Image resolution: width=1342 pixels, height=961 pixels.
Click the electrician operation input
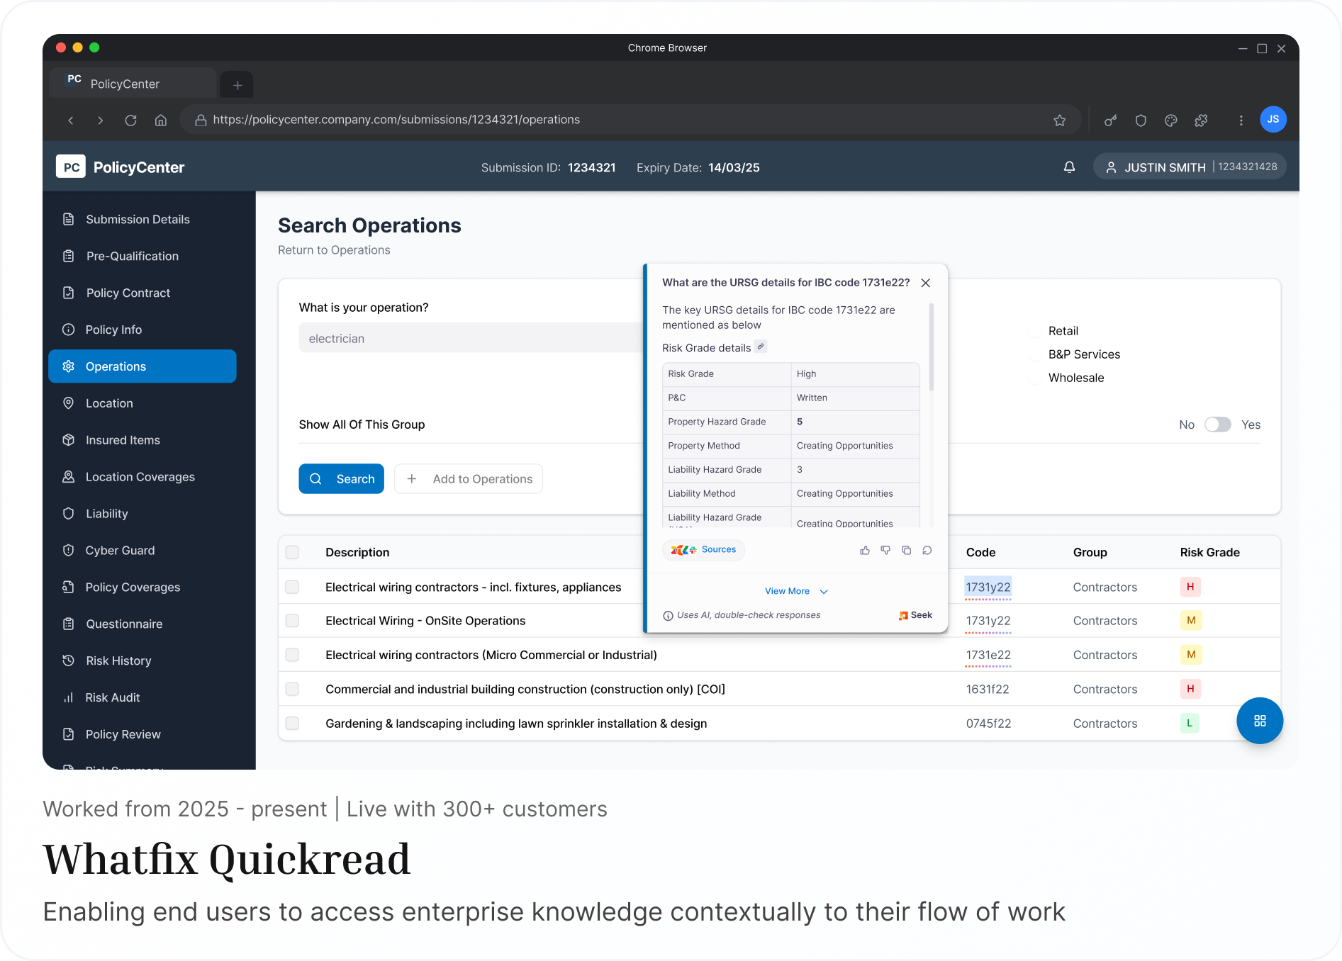click(471, 338)
